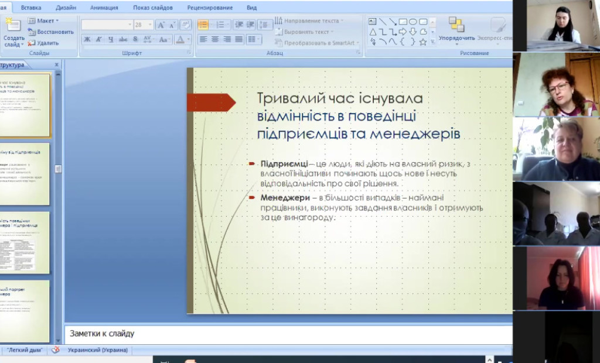Select the center text alignment icon
The image size is (600, 363).
[x=215, y=40]
